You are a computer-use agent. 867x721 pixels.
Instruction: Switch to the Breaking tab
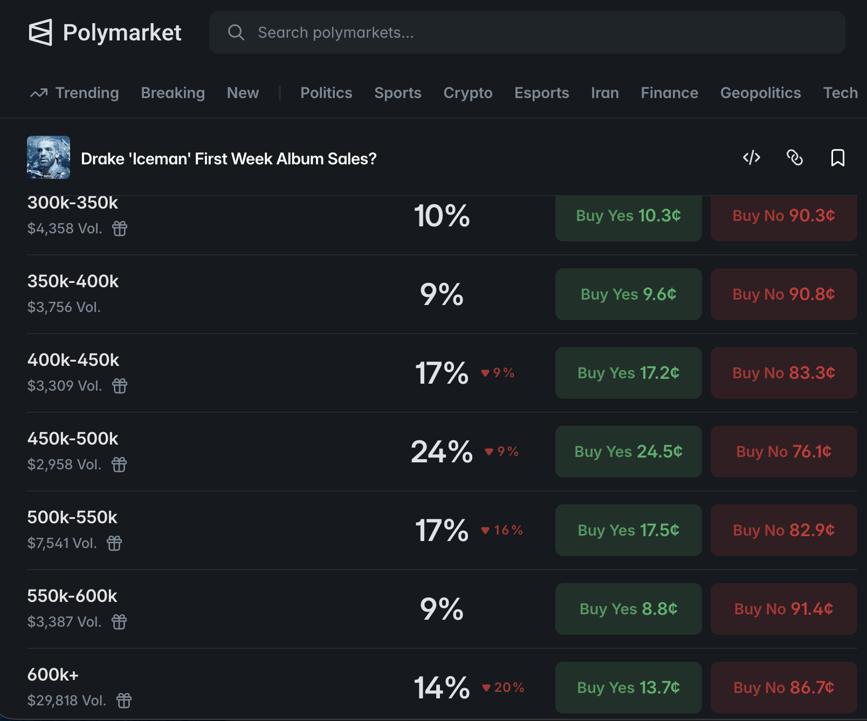point(173,93)
